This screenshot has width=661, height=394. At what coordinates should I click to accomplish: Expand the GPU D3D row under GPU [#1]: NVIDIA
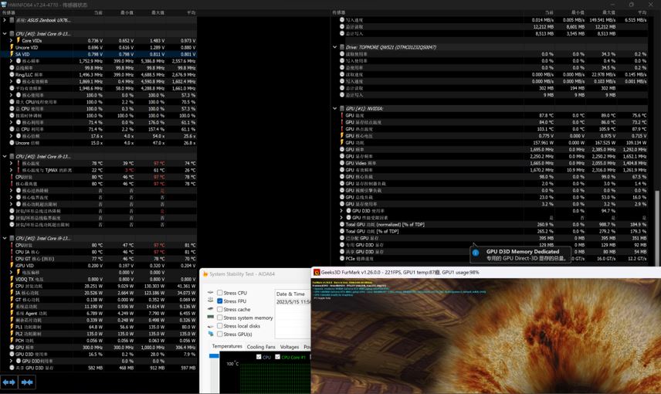(x=341, y=210)
